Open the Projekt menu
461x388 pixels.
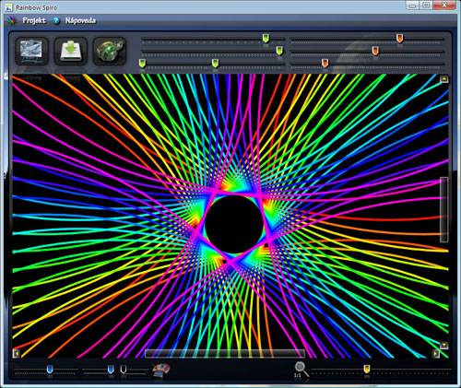[x=34, y=20]
